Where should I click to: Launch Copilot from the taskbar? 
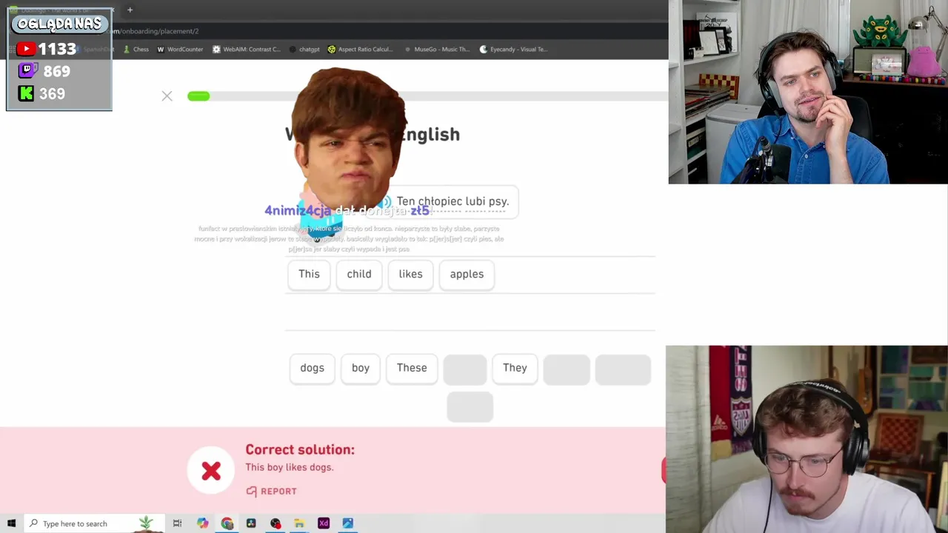[202, 523]
